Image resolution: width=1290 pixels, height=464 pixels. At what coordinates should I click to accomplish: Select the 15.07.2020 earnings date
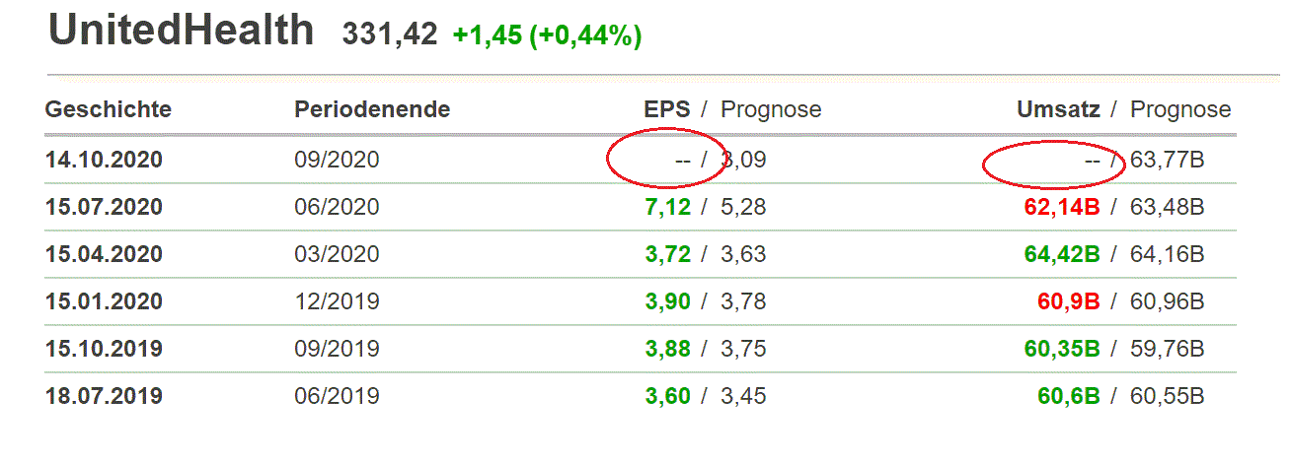point(104,207)
